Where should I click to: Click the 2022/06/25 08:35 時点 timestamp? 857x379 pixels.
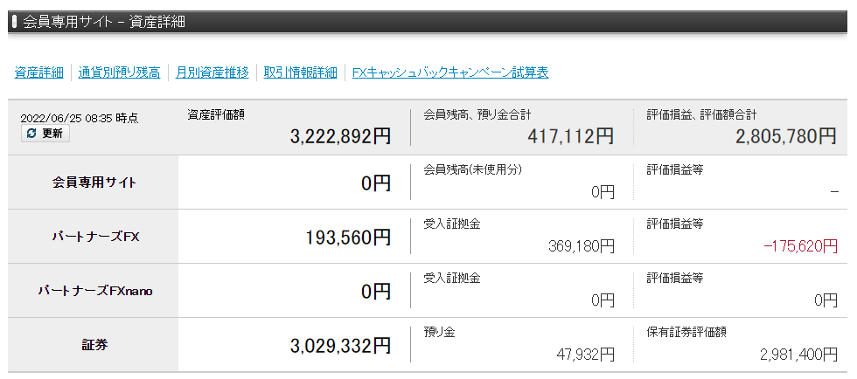[79, 118]
